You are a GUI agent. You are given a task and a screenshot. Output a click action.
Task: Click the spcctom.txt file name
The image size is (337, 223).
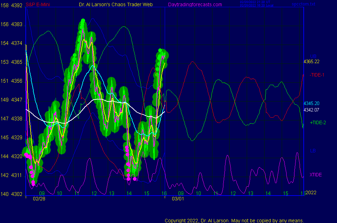tap(303, 4)
